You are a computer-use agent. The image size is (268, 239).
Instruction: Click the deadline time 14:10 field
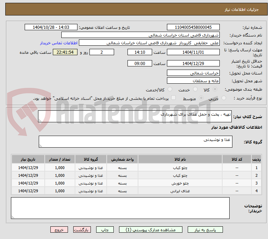[x=140, y=52]
